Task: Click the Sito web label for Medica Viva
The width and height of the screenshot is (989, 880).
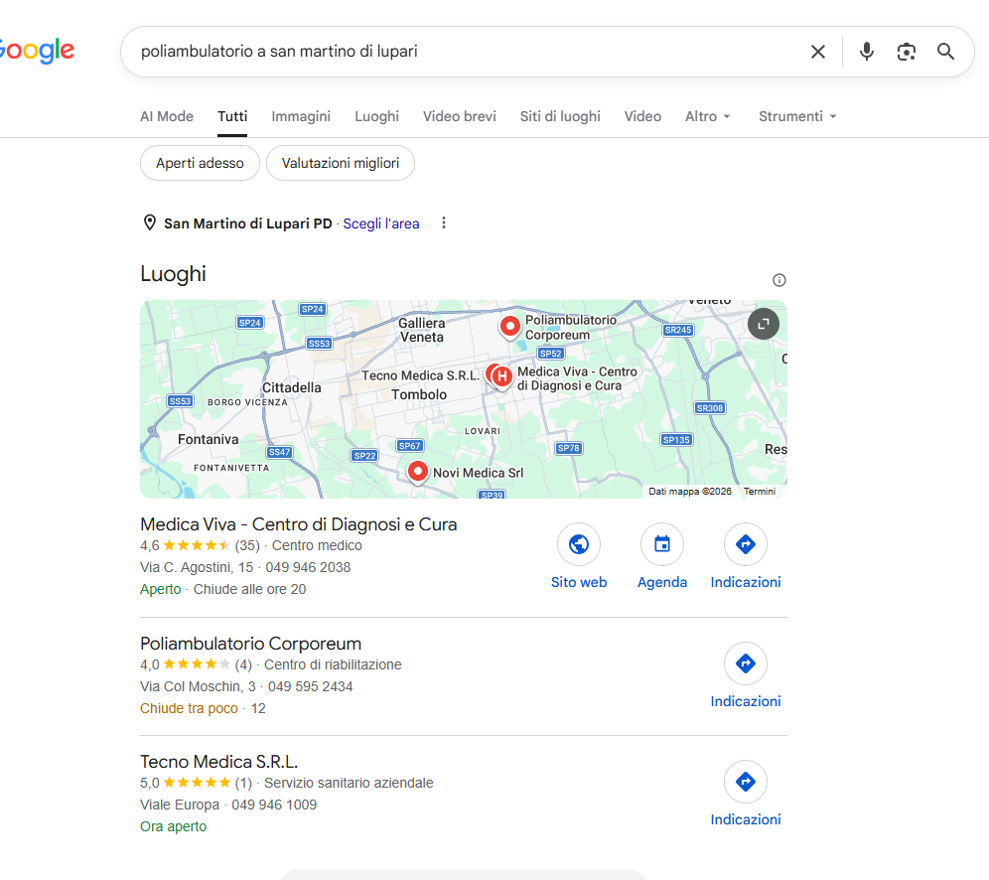Action: (578, 582)
